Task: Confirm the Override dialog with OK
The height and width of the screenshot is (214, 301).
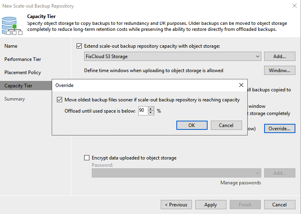Action: pyautogui.click(x=192, y=125)
